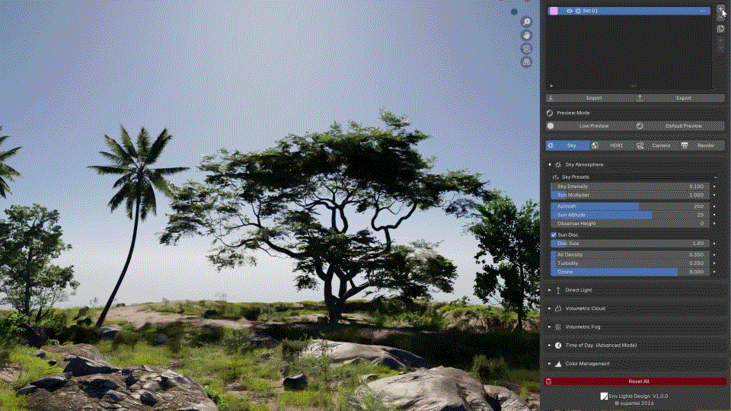Switch to the Sky tab
The width and height of the screenshot is (731, 411).
[568, 145]
